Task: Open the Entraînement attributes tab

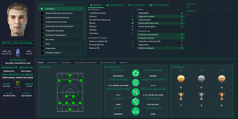Action: tap(115, 5)
